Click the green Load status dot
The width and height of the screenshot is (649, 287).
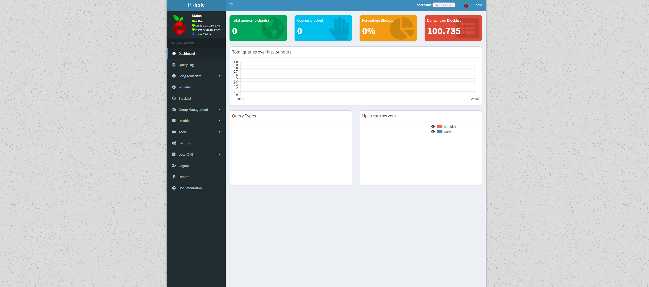tap(193, 25)
